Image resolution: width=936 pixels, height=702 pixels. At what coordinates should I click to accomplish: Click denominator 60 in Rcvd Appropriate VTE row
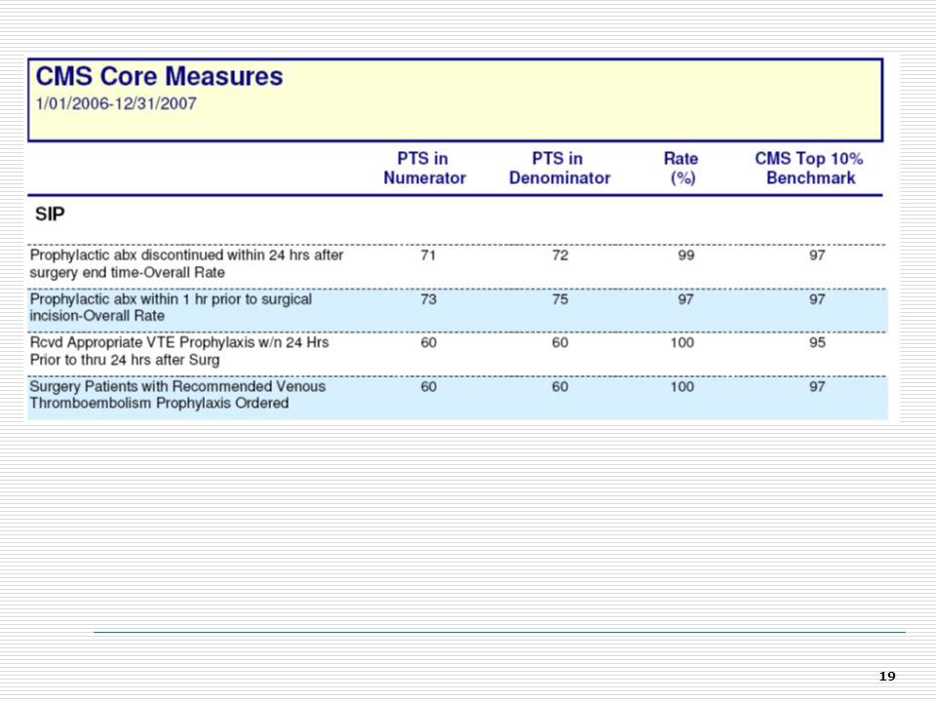pos(560,342)
